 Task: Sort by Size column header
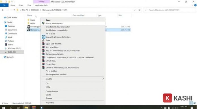[x=120, y=15]
